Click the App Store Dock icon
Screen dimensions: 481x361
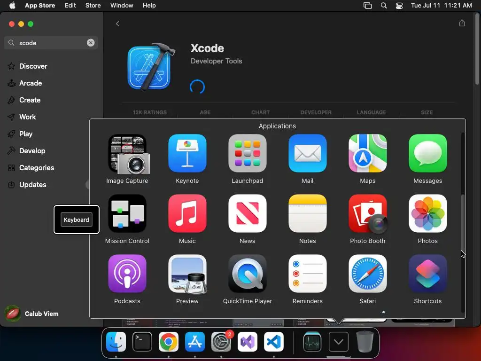195,342
